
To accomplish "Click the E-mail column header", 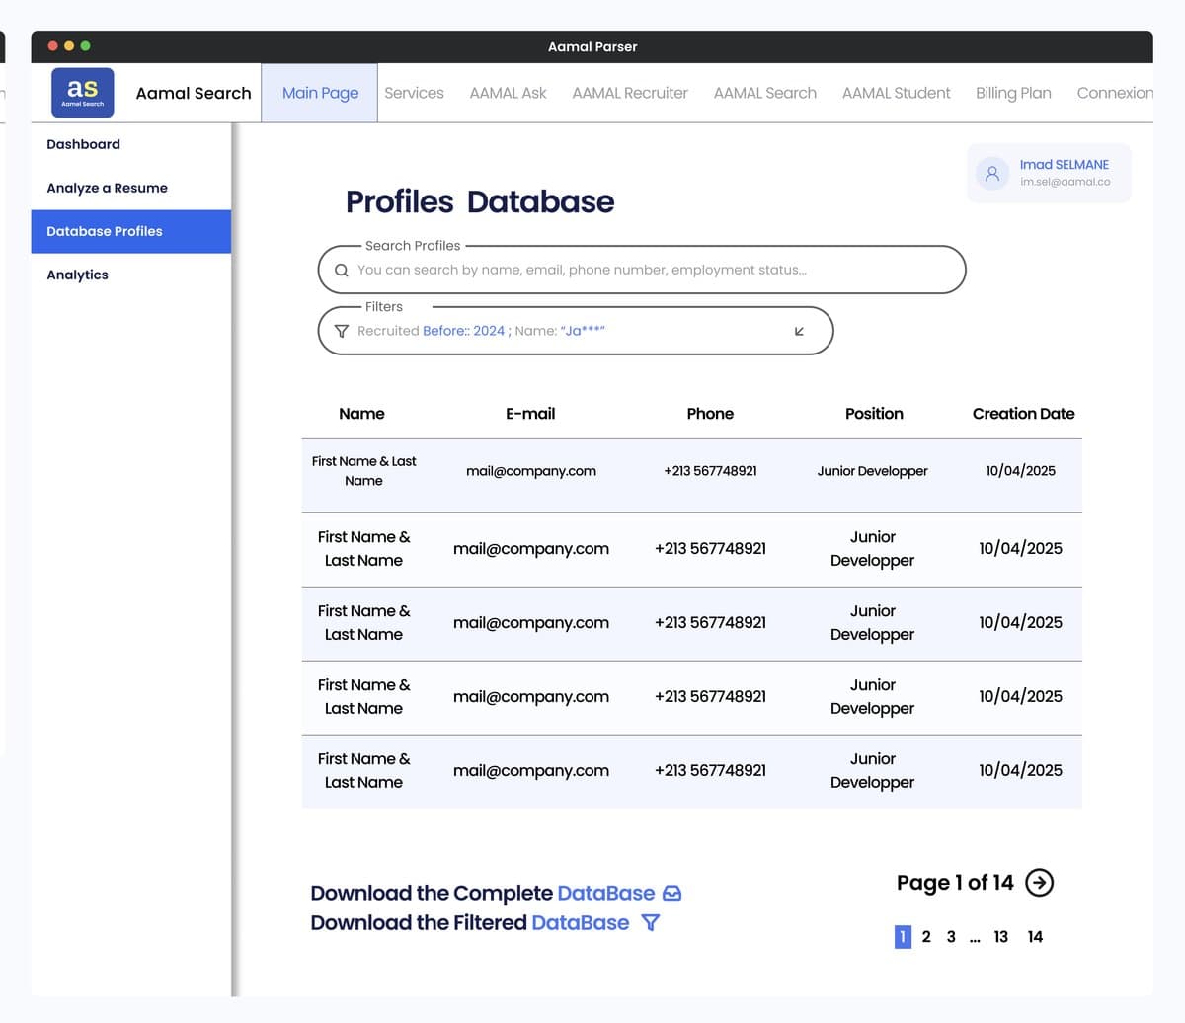I will click(530, 414).
